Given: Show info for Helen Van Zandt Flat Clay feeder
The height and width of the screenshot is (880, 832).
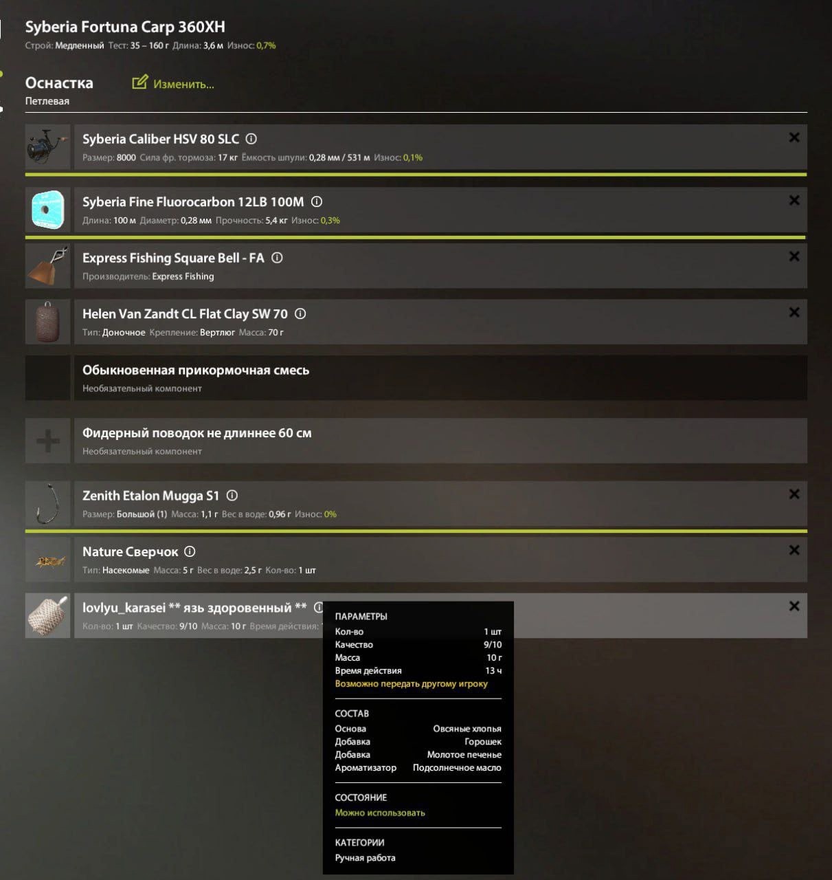Looking at the screenshot, I should click(300, 313).
